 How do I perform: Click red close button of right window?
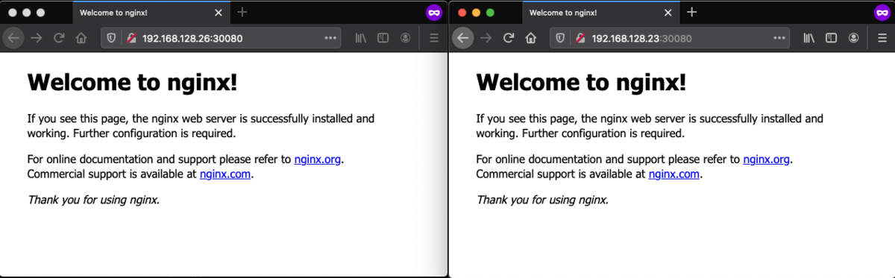tap(462, 13)
